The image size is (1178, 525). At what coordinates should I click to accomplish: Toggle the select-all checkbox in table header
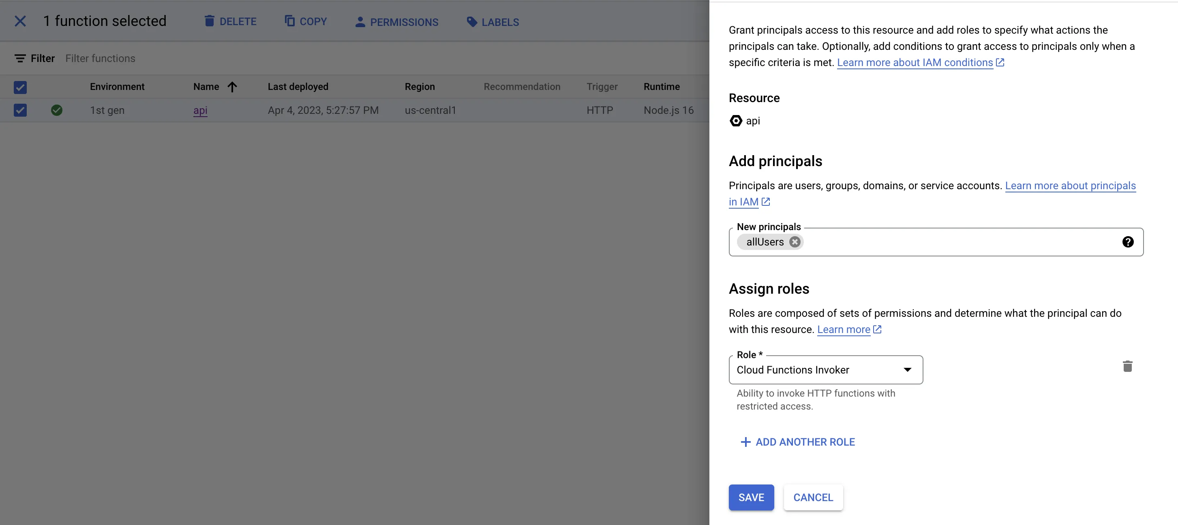pyautogui.click(x=20, y=87)
